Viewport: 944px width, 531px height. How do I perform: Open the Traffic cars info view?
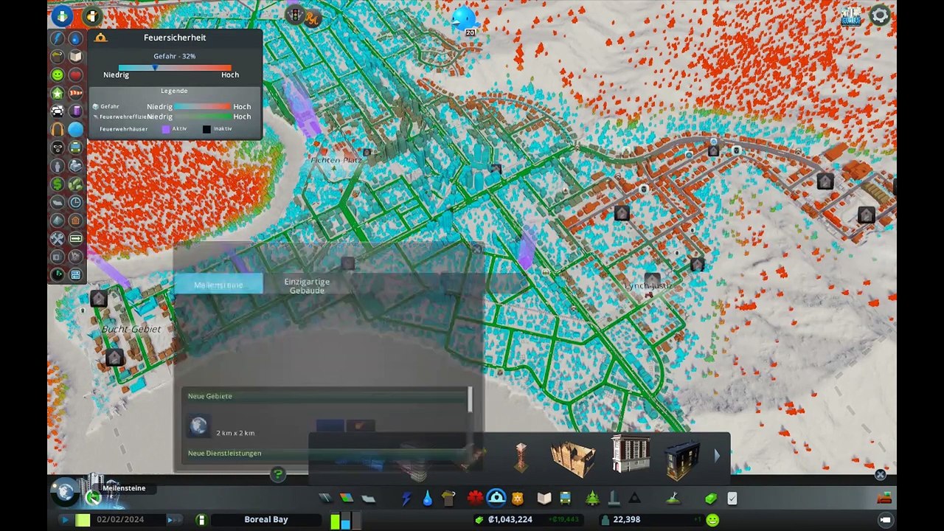[57, 111]
